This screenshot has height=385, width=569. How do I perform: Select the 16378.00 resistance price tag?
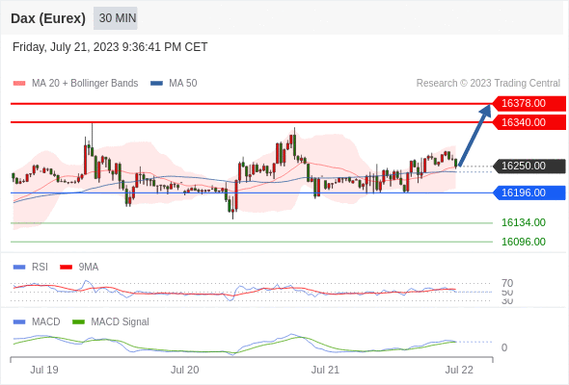pyautogui.click(x=529, y=103)
